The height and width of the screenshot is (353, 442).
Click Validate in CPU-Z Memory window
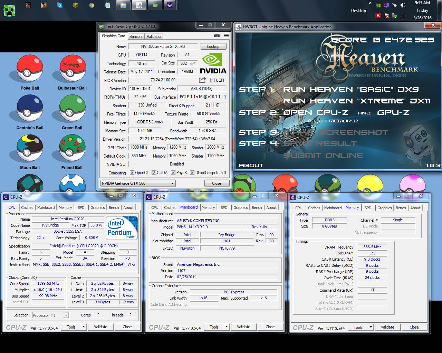pyautogui.click(x=387, y=327)
